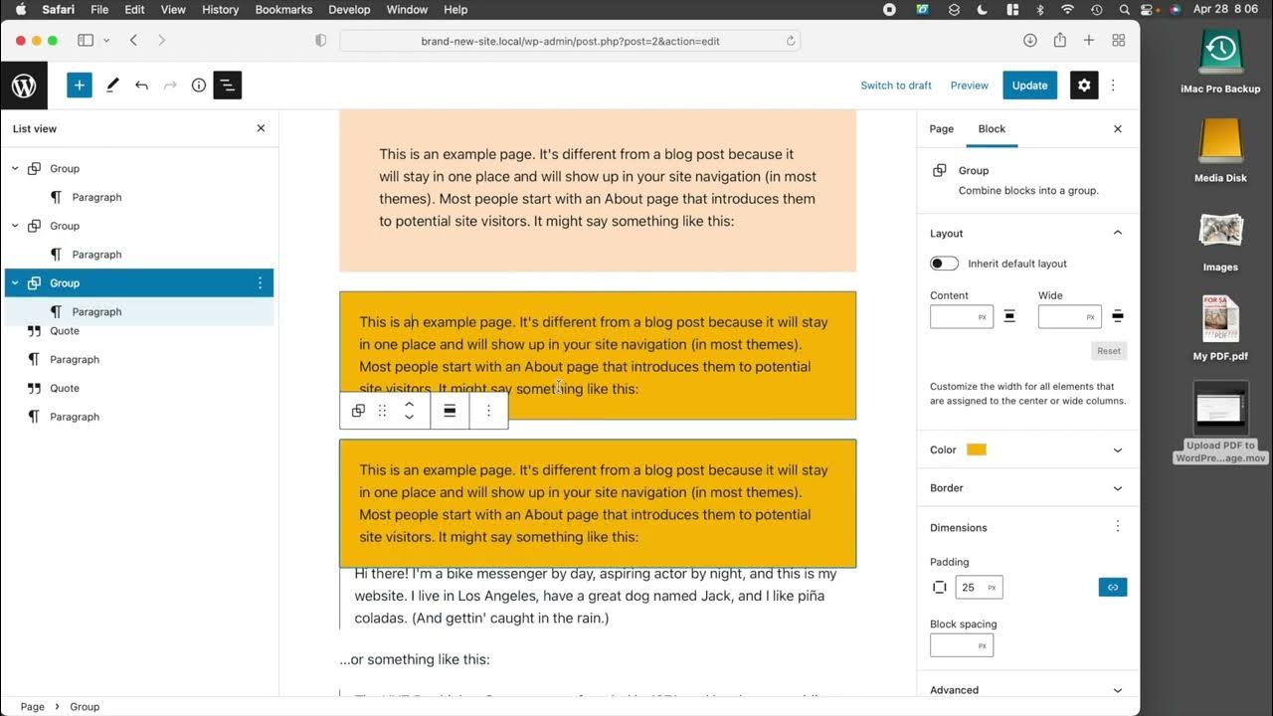The height and width of the screenshot is (716, 1273).
Task: Click the blue Update button
Action: 1029,86
